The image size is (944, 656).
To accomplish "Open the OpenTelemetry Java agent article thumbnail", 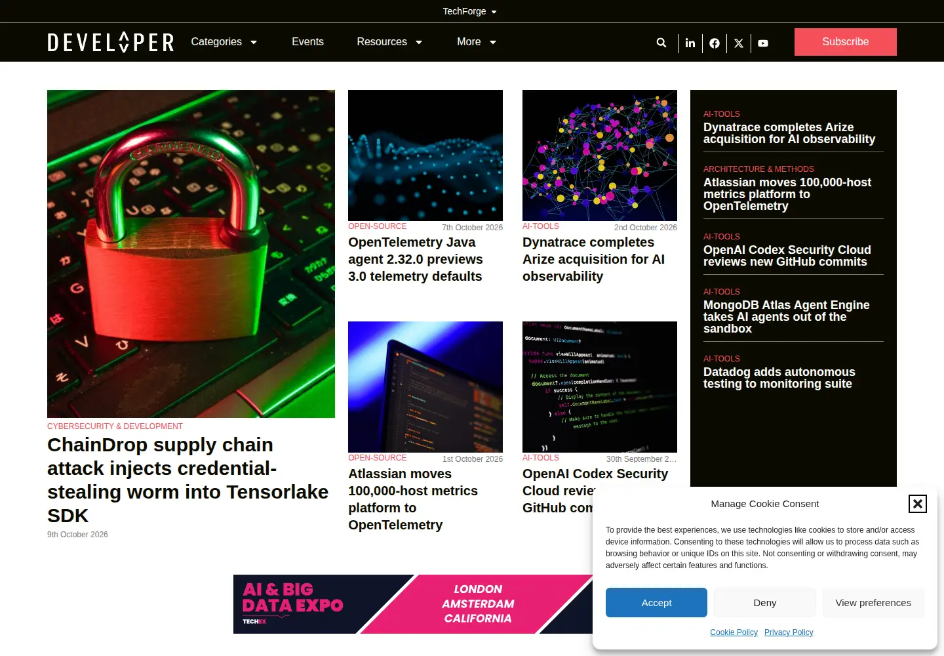I will (x=425, y=155).
